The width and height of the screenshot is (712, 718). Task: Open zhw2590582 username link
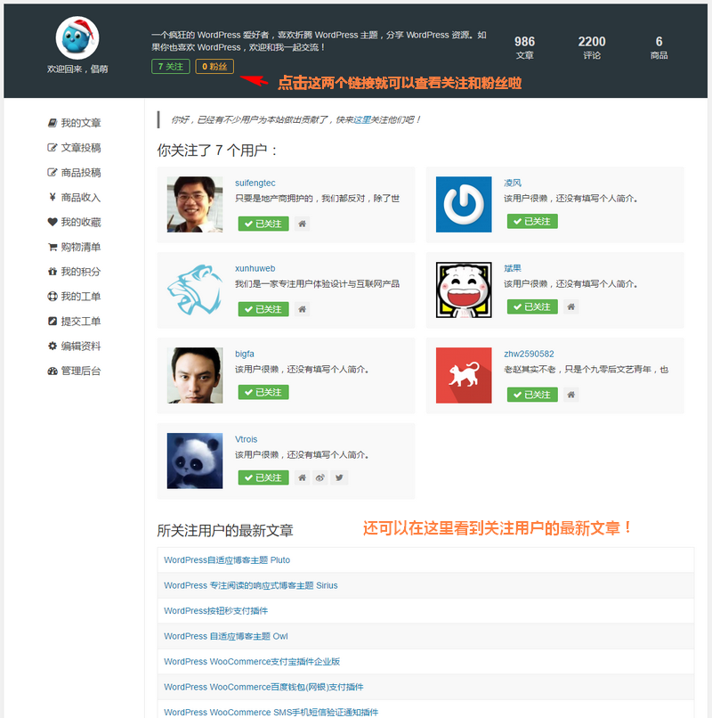click(529, 354)
